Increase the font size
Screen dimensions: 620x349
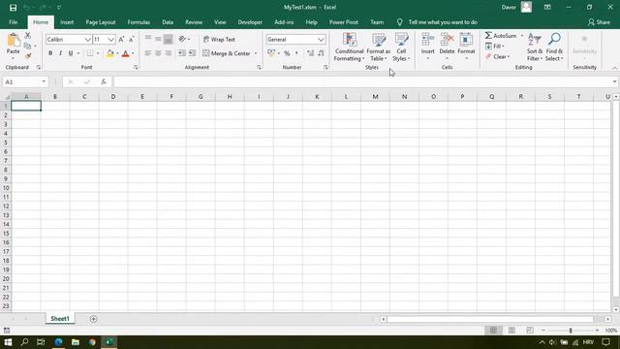click(x=121, y=39)
